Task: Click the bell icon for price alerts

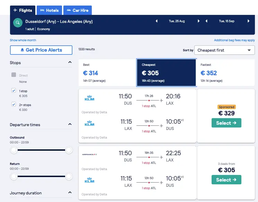Action: (23, 50)
